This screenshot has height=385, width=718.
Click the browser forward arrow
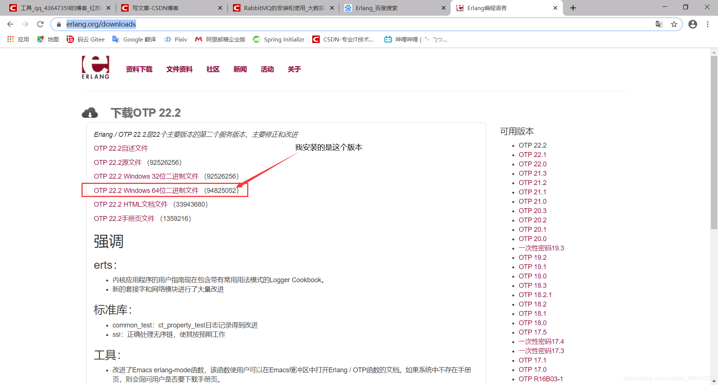(25, 24)
